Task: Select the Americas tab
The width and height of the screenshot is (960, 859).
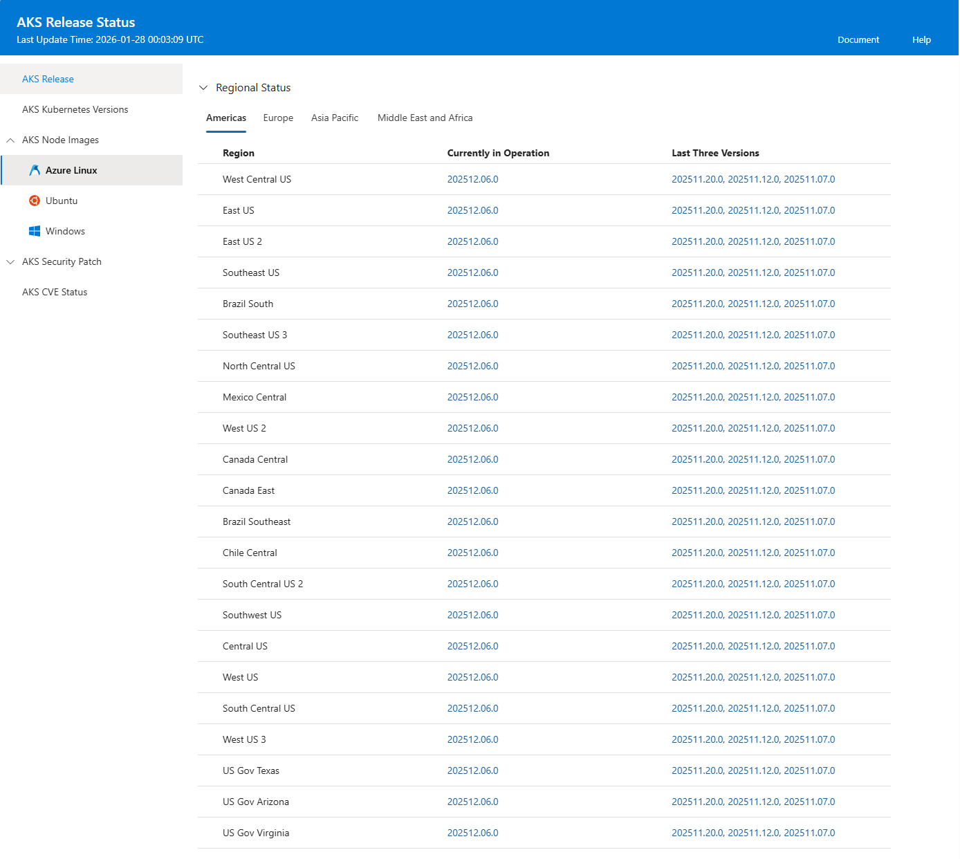Action: coord(226,118)
